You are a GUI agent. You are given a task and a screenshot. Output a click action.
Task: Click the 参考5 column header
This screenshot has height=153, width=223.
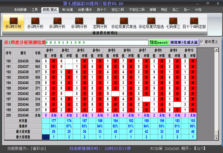[112, 50]
